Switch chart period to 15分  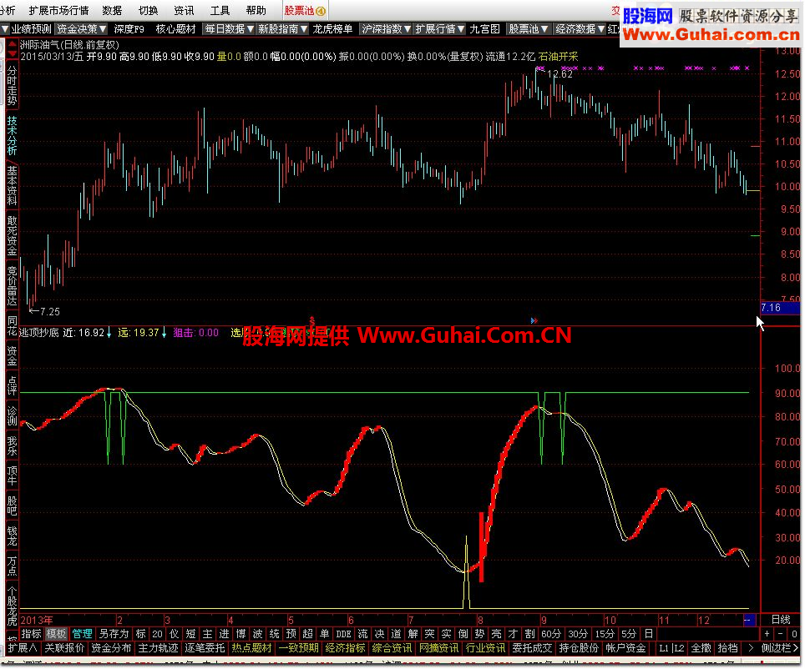click(605, 634)
